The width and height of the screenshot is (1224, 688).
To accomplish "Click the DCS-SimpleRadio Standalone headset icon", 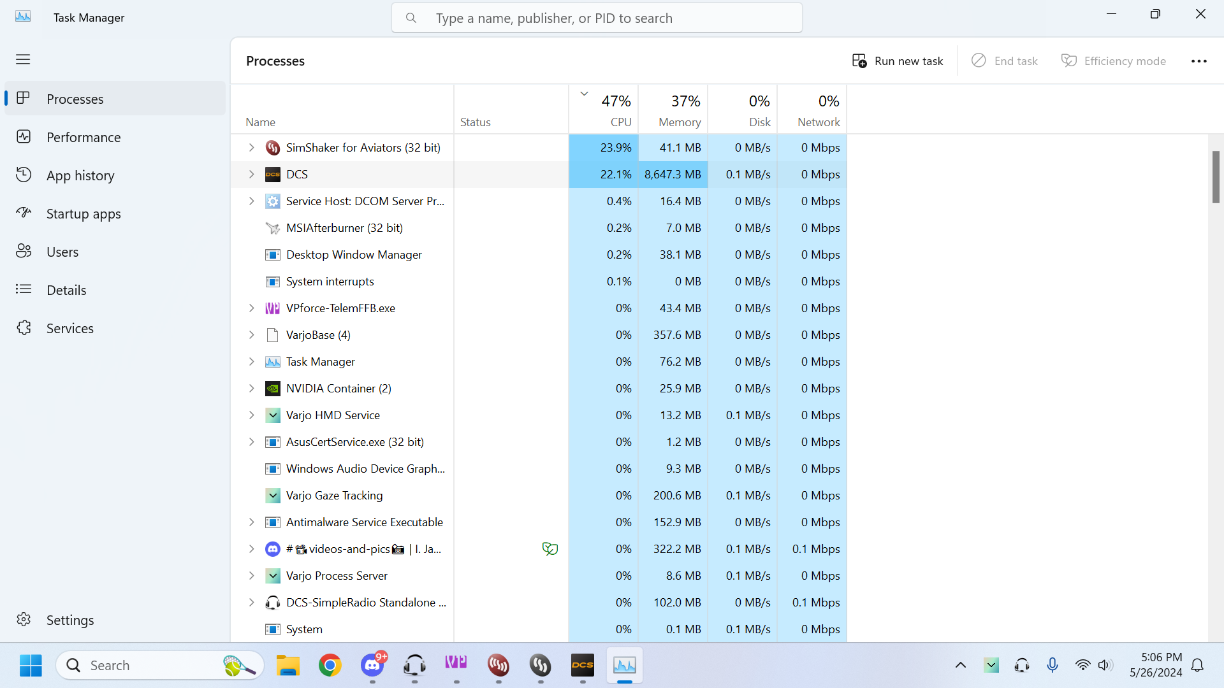I will (273, 603).
